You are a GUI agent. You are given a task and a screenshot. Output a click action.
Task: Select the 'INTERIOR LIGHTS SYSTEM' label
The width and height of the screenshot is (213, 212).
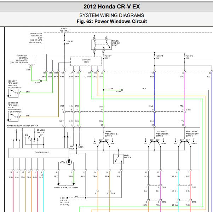pyautogui.click(x=65, y=188)
